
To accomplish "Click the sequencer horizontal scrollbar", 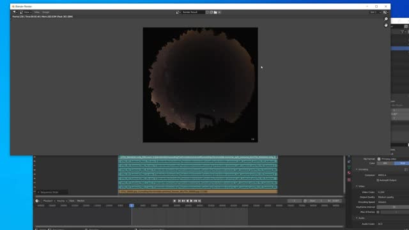I will coord(189,196).
